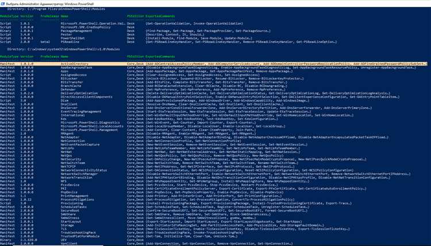Click the ScheduledTasks module name

[x=74, y=207]
